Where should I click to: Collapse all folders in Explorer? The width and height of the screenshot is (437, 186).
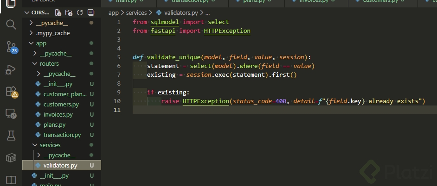pyautogui.click(x=90, y=13)
